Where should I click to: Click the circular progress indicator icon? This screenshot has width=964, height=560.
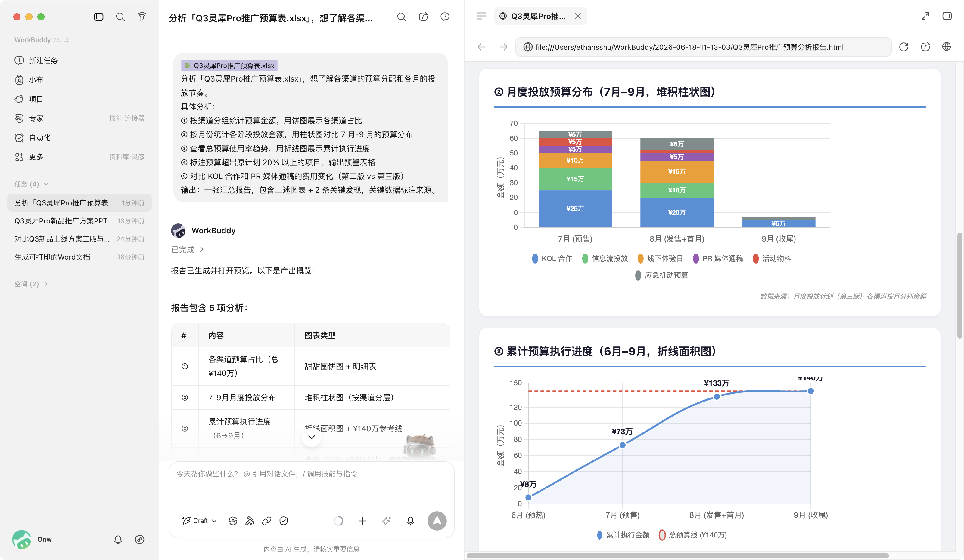tap(338, 521)
